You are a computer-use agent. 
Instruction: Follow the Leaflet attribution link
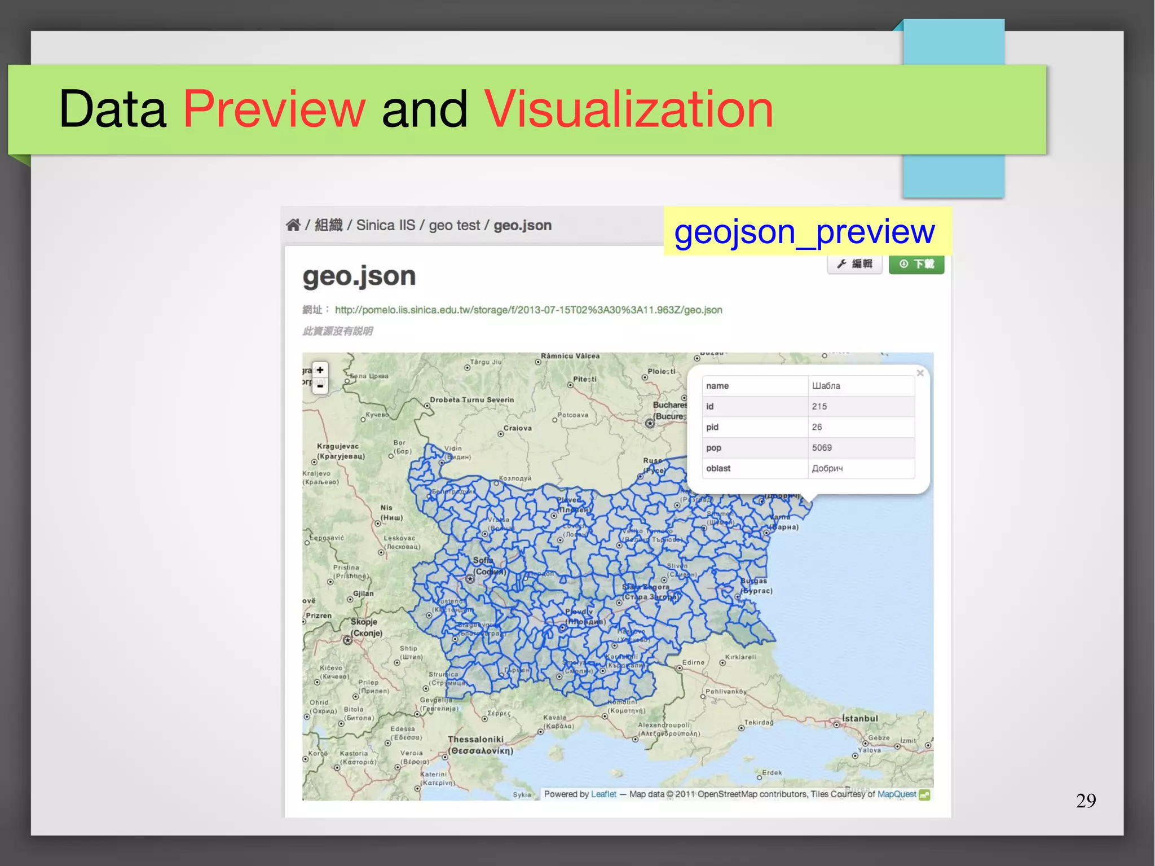pyautogui.click(x=603, y=794)
